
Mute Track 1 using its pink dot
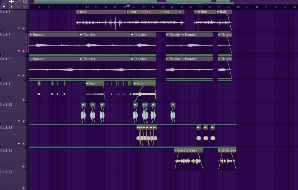(x=23, y=28)
